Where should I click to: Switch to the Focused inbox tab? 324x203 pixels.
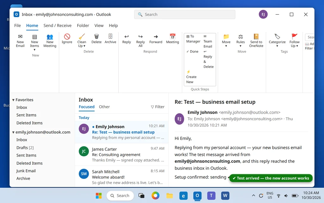point(87,107)
